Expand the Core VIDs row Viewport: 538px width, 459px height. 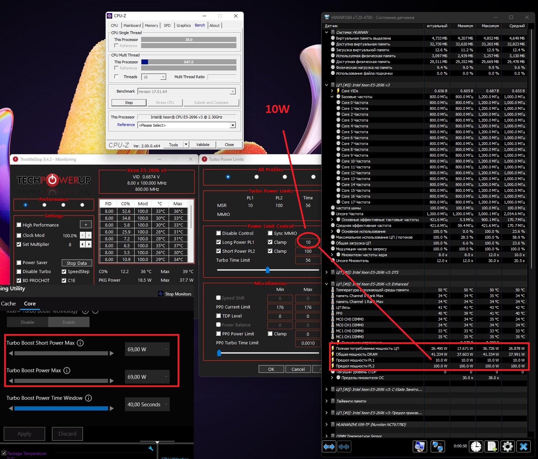(332, 91)
